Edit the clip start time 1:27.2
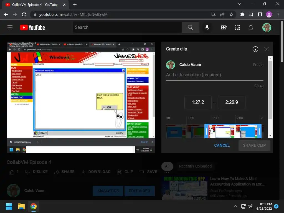This screenshot has width=284, height=213. 198,102
